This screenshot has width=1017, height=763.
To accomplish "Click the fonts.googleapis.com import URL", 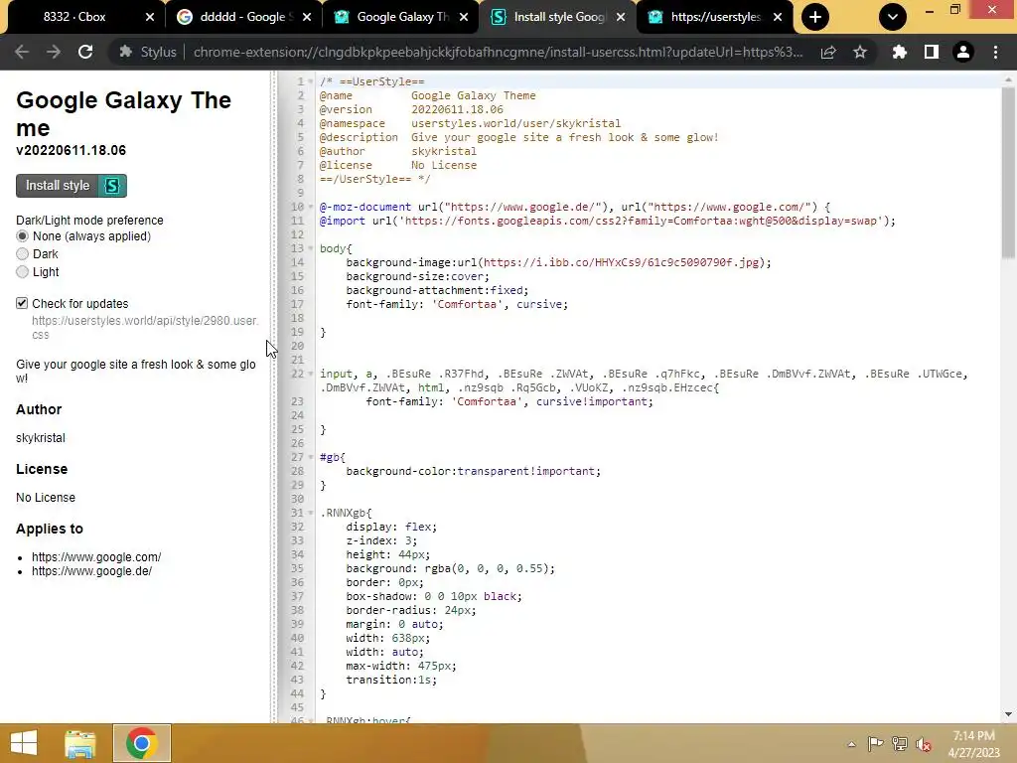I will pyautogui.click(x=641, y=221).
